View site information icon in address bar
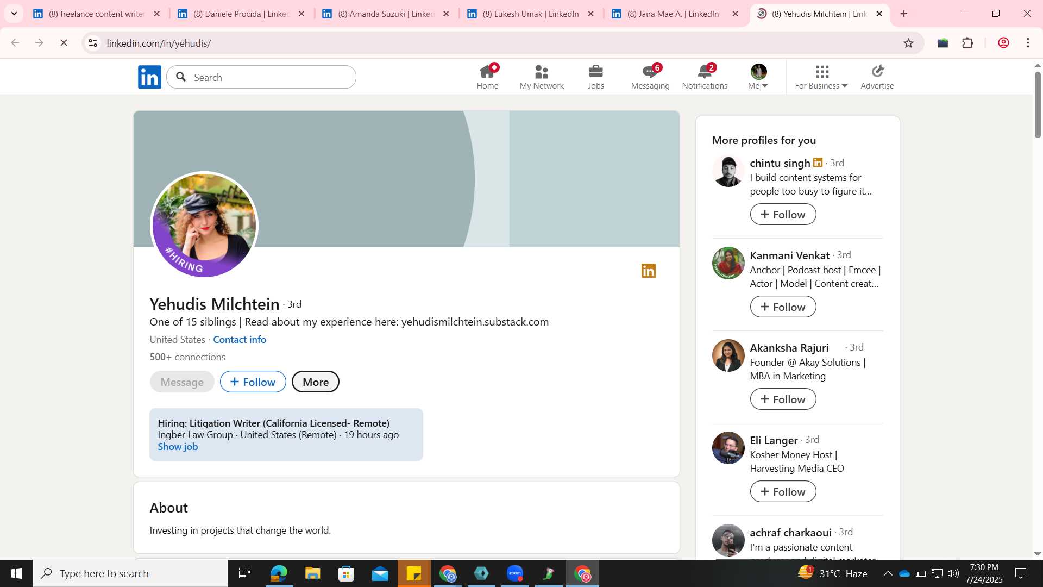Viewport: 1043px width, 587px height. pos(93,43)
